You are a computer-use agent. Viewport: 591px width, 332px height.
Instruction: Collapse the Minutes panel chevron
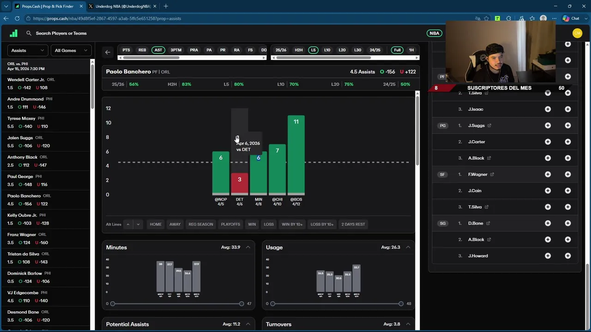tap(248, 247)
